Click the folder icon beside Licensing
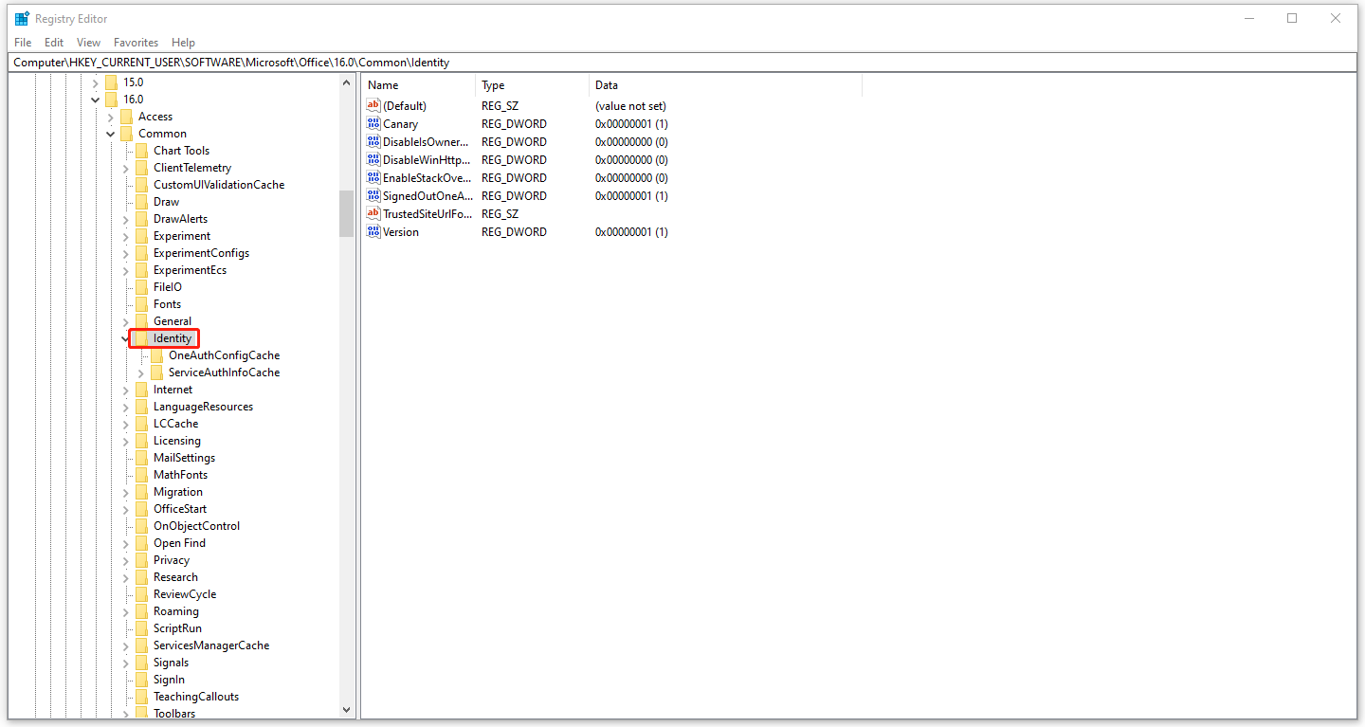Screen dimensions: 1365x727 click(x=142, y=441)
